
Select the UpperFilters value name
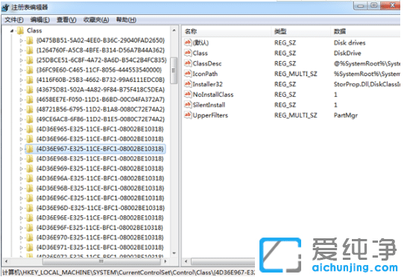click(x=210, y=115)
